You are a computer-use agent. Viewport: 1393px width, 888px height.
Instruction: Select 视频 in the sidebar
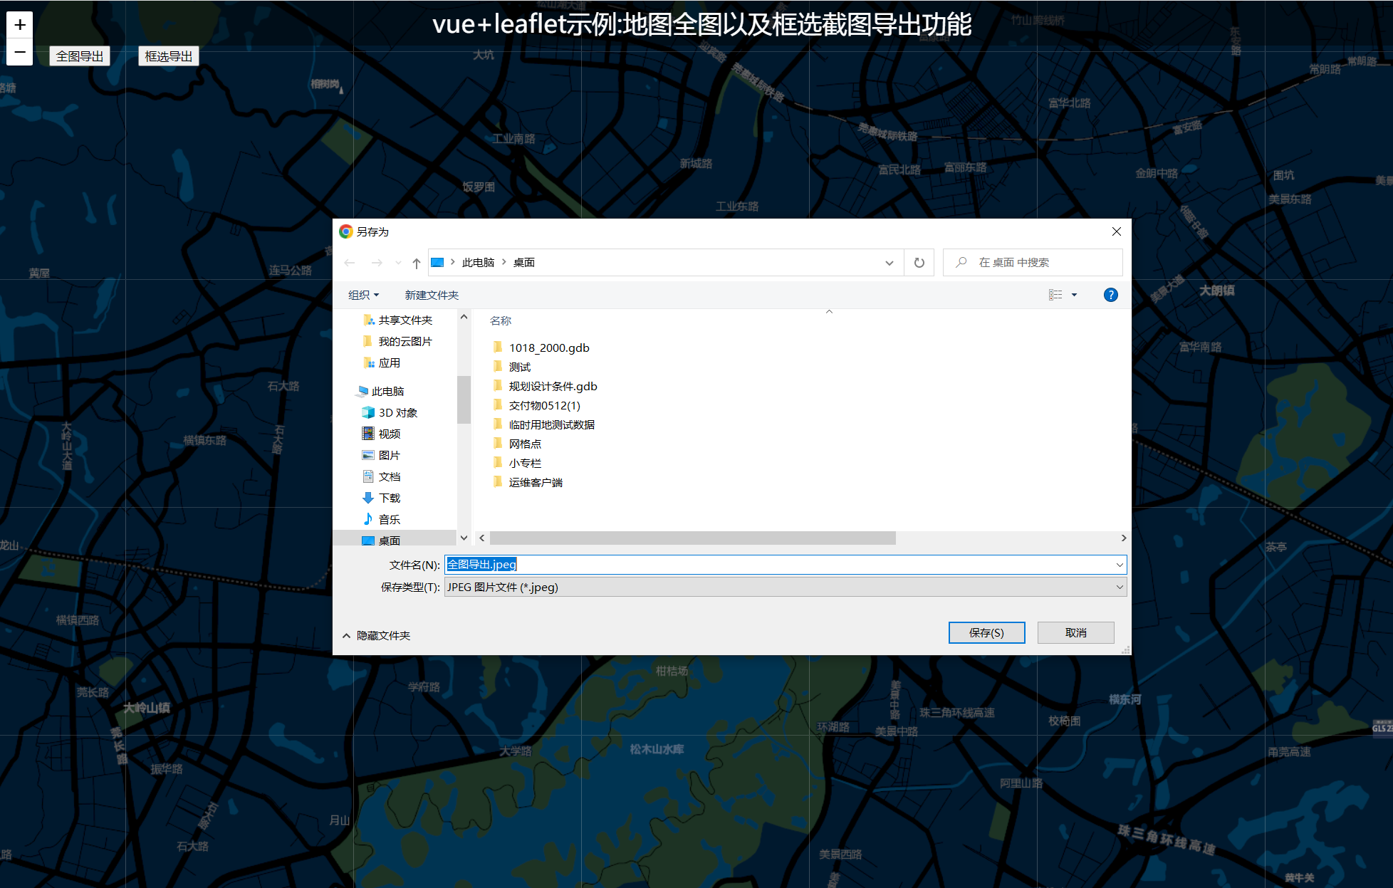(x=390, y=433)
